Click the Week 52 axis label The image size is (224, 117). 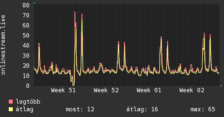tap(106, 90)
